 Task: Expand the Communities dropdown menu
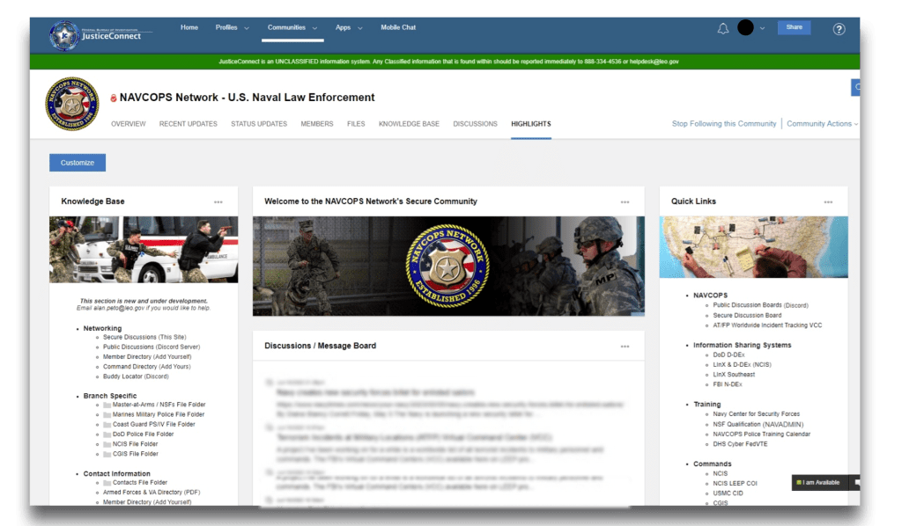pyautogui.click(x=292, y=28)
